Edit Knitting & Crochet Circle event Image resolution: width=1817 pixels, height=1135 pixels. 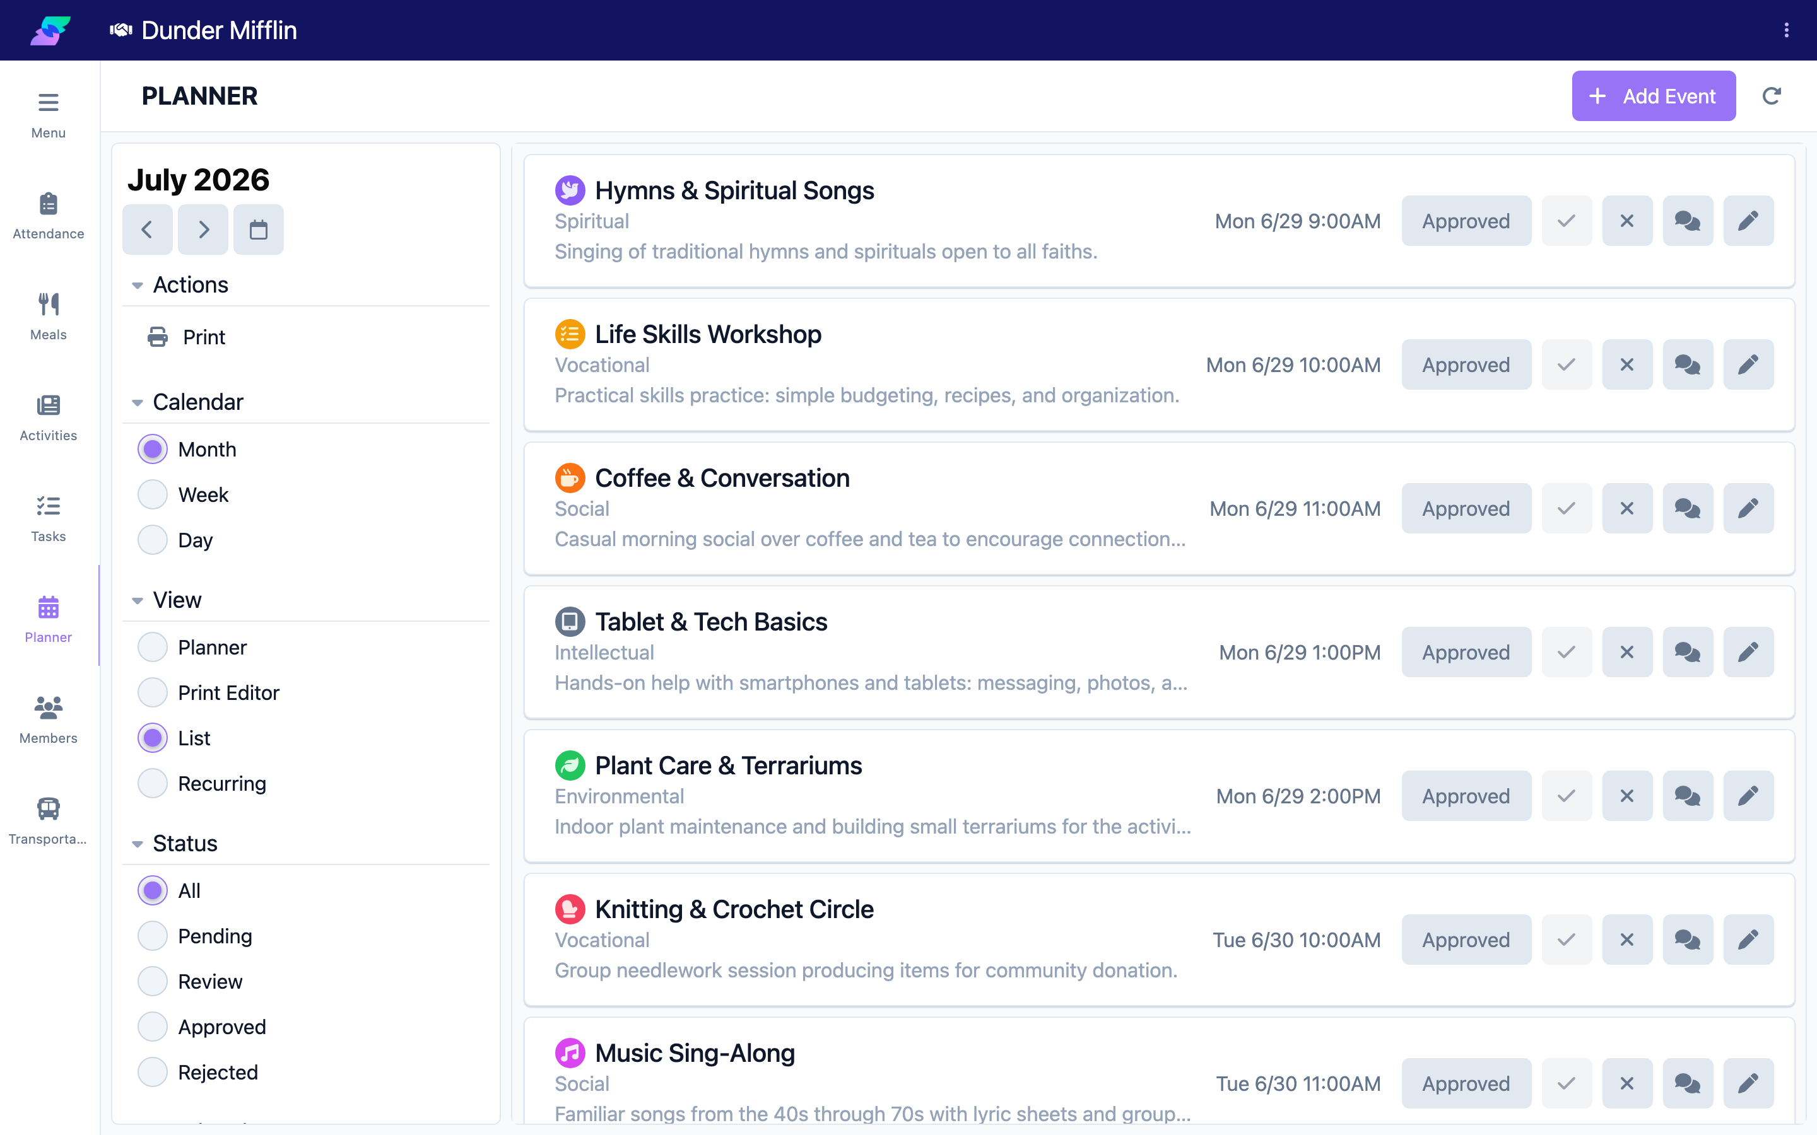point(1748,940)
